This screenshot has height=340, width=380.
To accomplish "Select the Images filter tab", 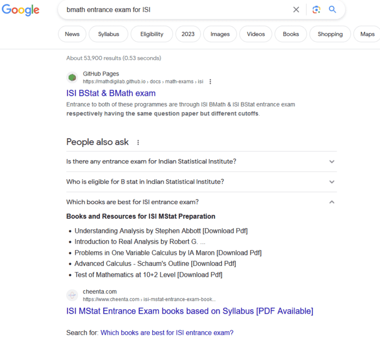I will coord(220,34).
